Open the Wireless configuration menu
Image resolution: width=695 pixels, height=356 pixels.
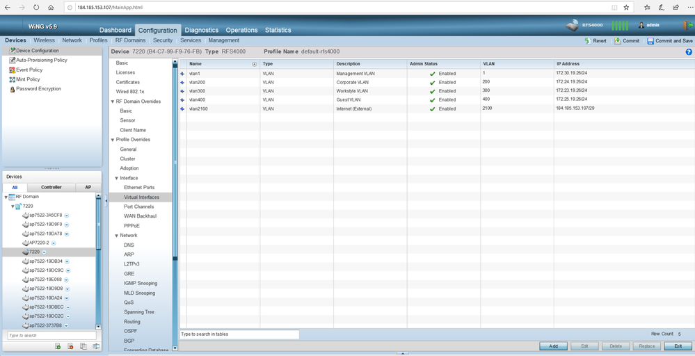(44, 40)
